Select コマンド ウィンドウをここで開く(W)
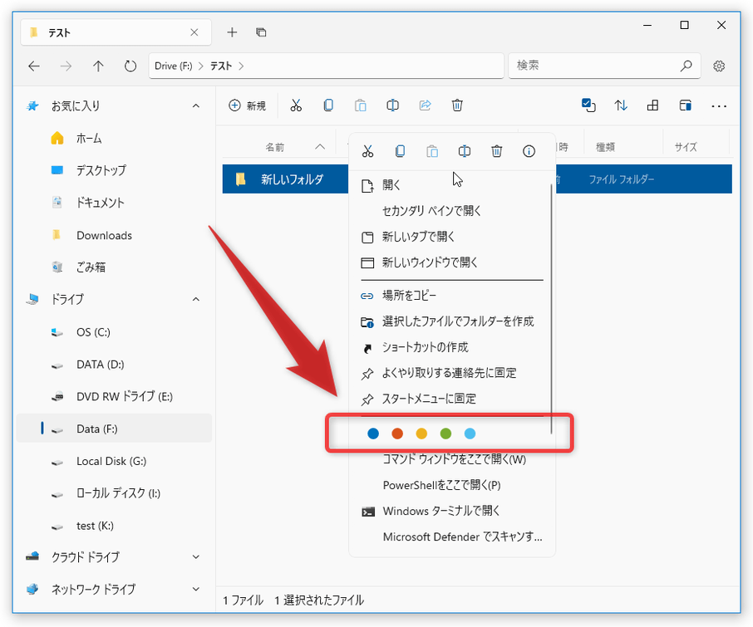 point(453,459)
